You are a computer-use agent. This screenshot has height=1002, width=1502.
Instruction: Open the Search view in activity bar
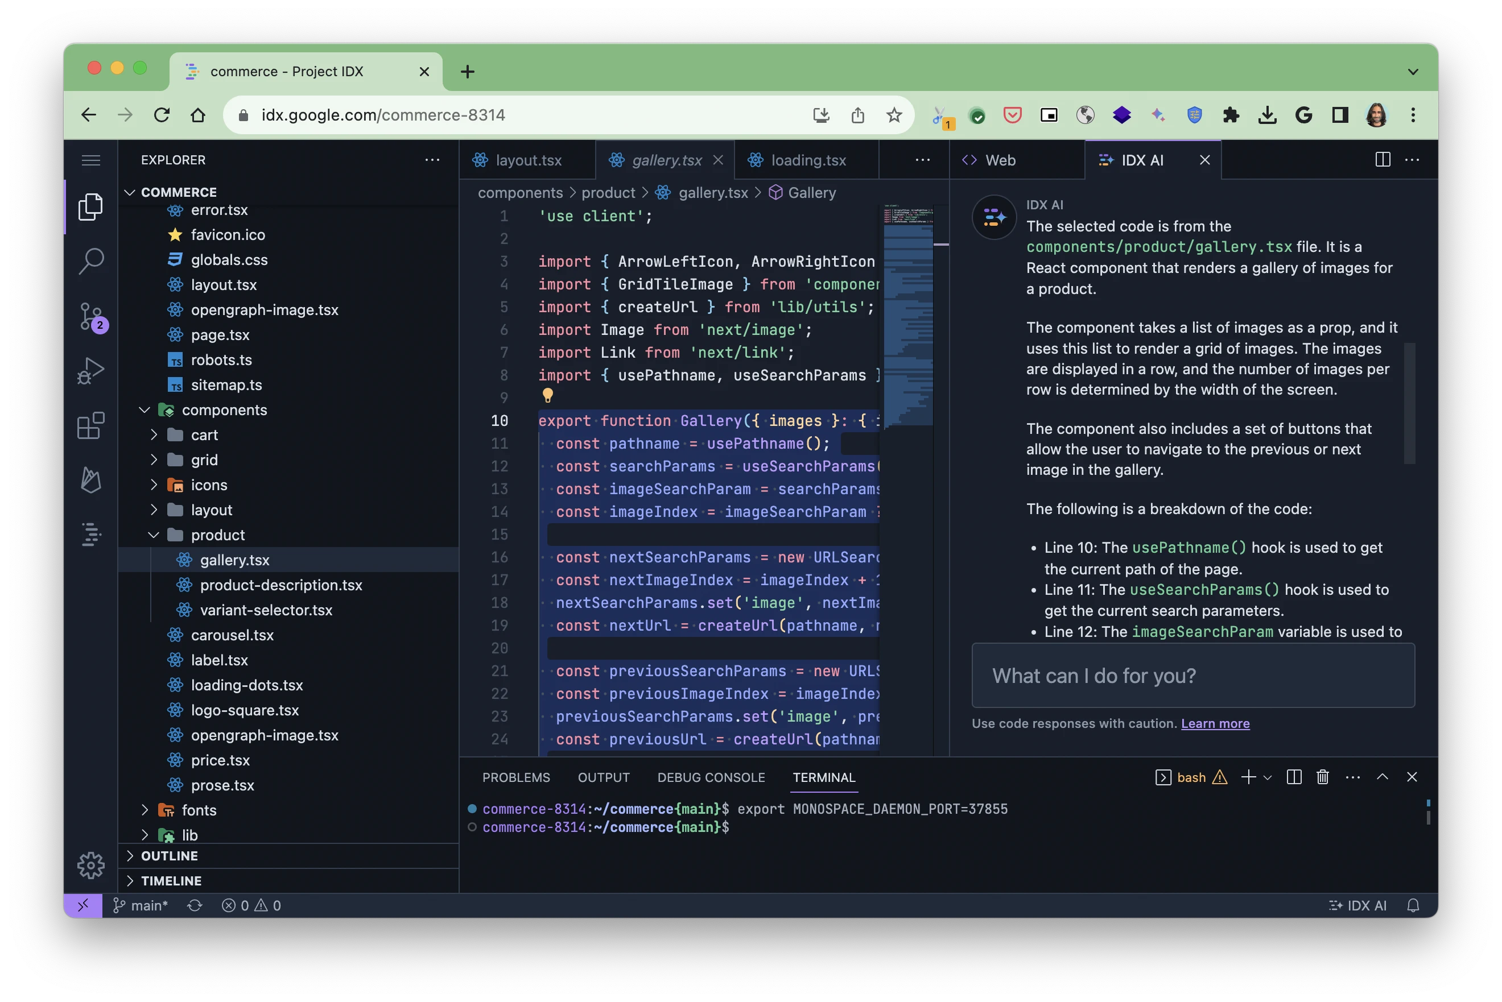coord(91,260)
